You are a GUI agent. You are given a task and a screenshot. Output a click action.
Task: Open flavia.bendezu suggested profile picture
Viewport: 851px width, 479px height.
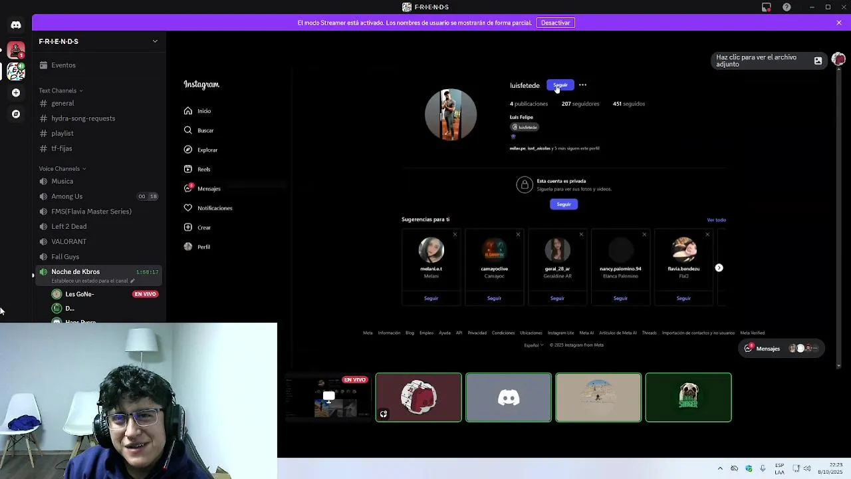(x=683, y=250)
